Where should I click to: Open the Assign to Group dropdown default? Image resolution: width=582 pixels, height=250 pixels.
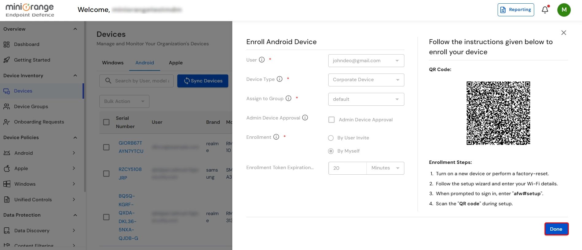366,99
